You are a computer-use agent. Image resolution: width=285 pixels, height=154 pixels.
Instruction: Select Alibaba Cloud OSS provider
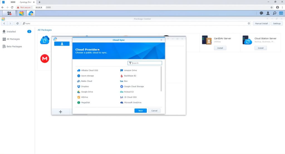[x=88, y=70]
